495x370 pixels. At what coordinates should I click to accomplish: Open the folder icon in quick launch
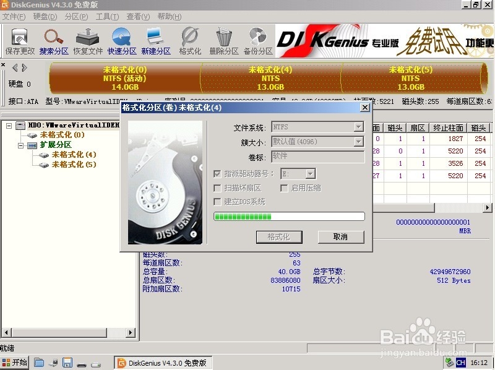coord(39,363)
